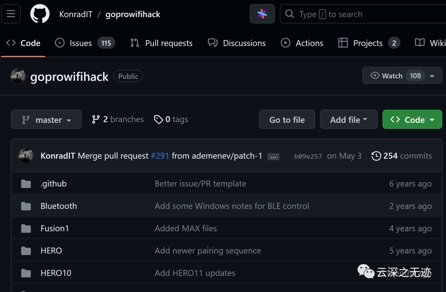Switch to the Issues tab
The height and width of the screenshot is (292, 446).
[81, 43]
